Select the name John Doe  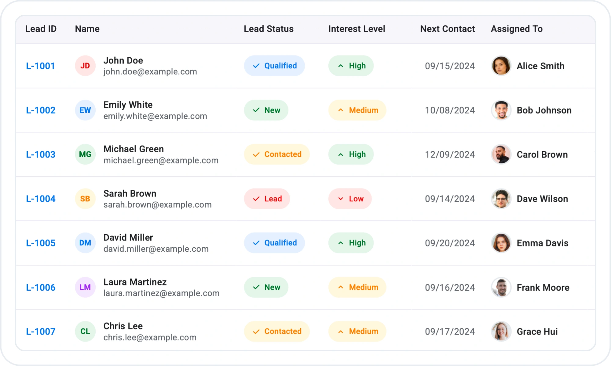pyautogui.click(x=123, y=60)
